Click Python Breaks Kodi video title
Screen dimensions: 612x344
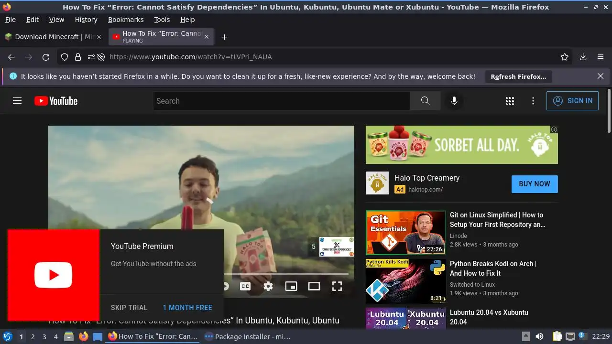[x=493, y=269]
